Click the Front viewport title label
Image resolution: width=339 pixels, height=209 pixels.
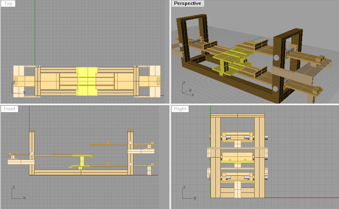pos(10,109)
